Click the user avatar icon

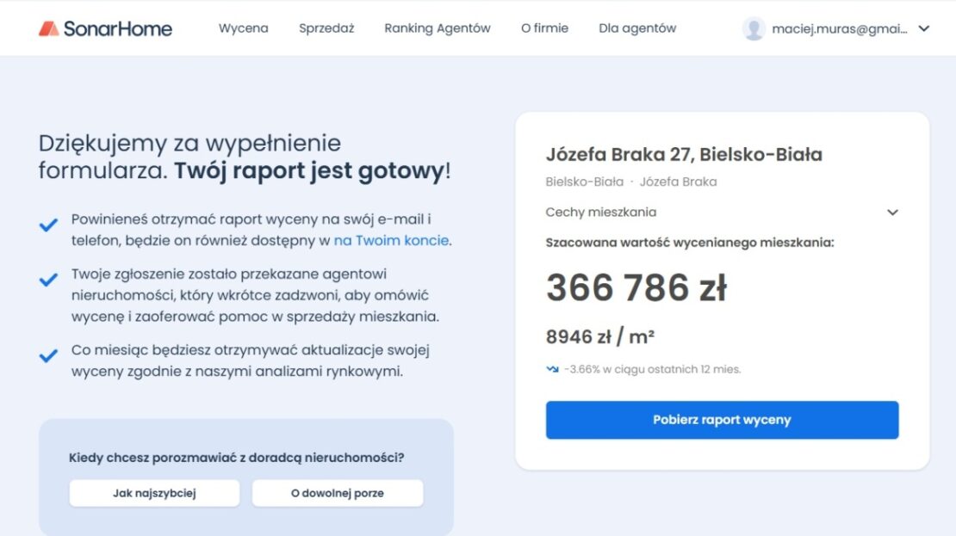tap(754, 28)
